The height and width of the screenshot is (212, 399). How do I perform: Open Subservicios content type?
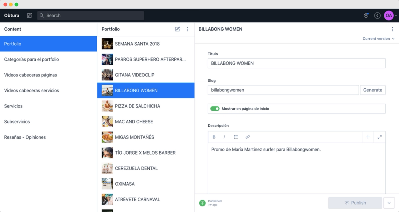click(x=48, y=121)
